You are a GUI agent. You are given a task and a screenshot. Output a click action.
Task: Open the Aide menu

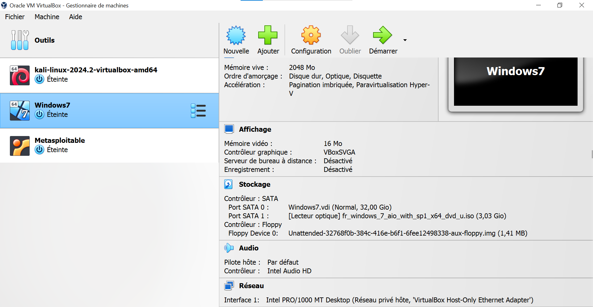pyautogui.click(x=75, y=17)
